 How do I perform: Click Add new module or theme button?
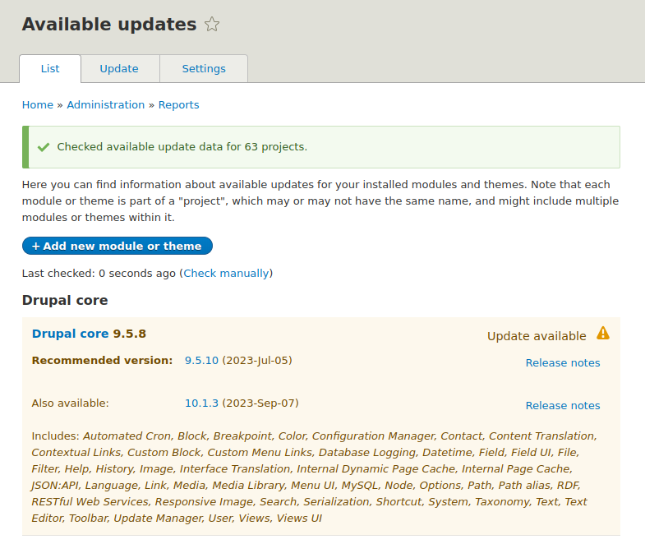[x=117, y=246]
